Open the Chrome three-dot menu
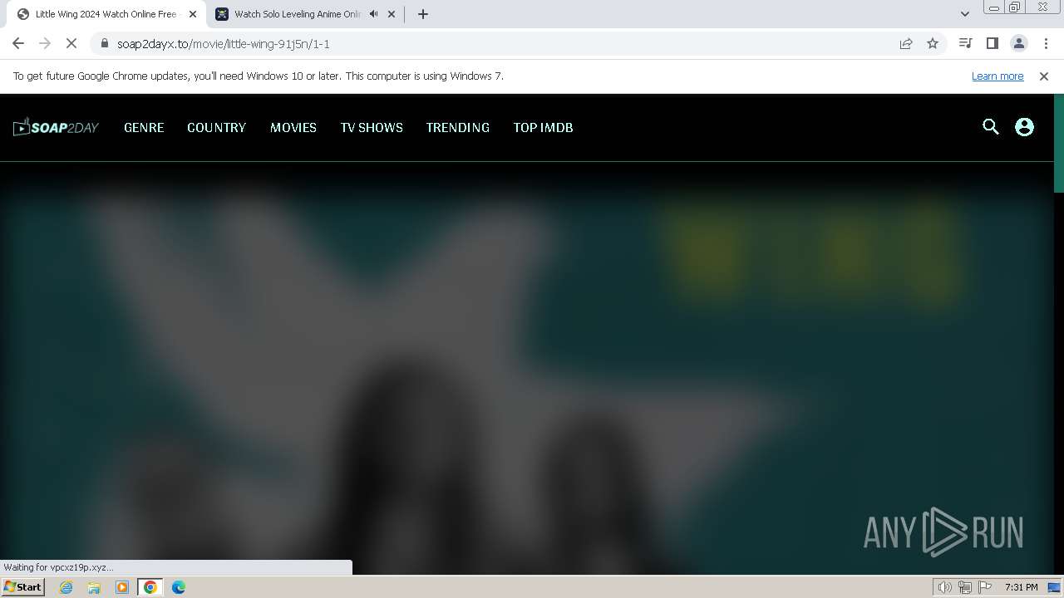The image size is (1064, 598). (x=1046, y=43)
